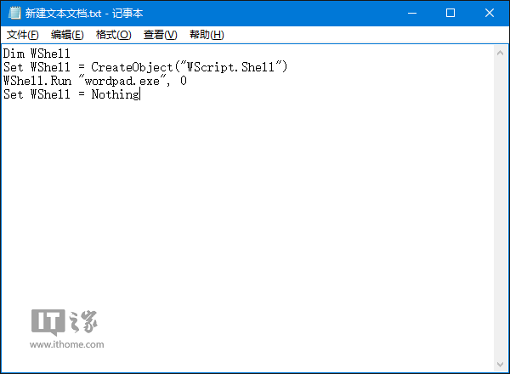Image resolution: width=510 pixels, height=374 pixels.
Task: Click the word "Nothing" in last line
Action: coord(116,94)
